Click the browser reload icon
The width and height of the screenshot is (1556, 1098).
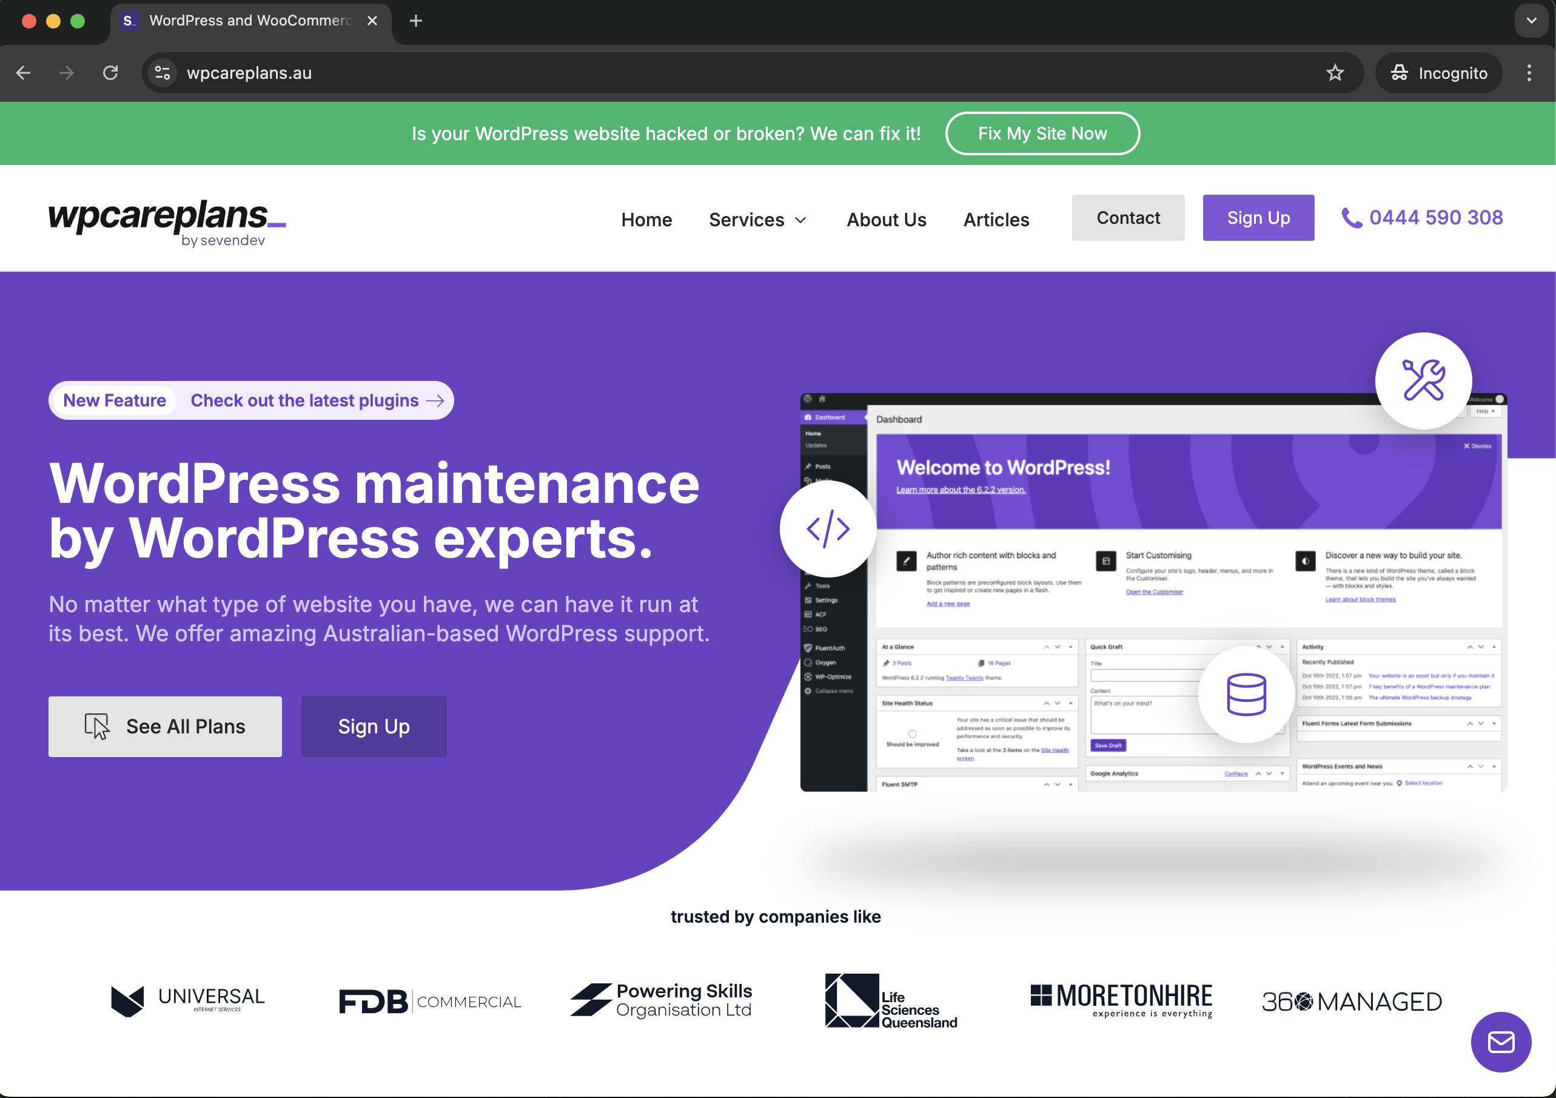click(x=110, y=73)
